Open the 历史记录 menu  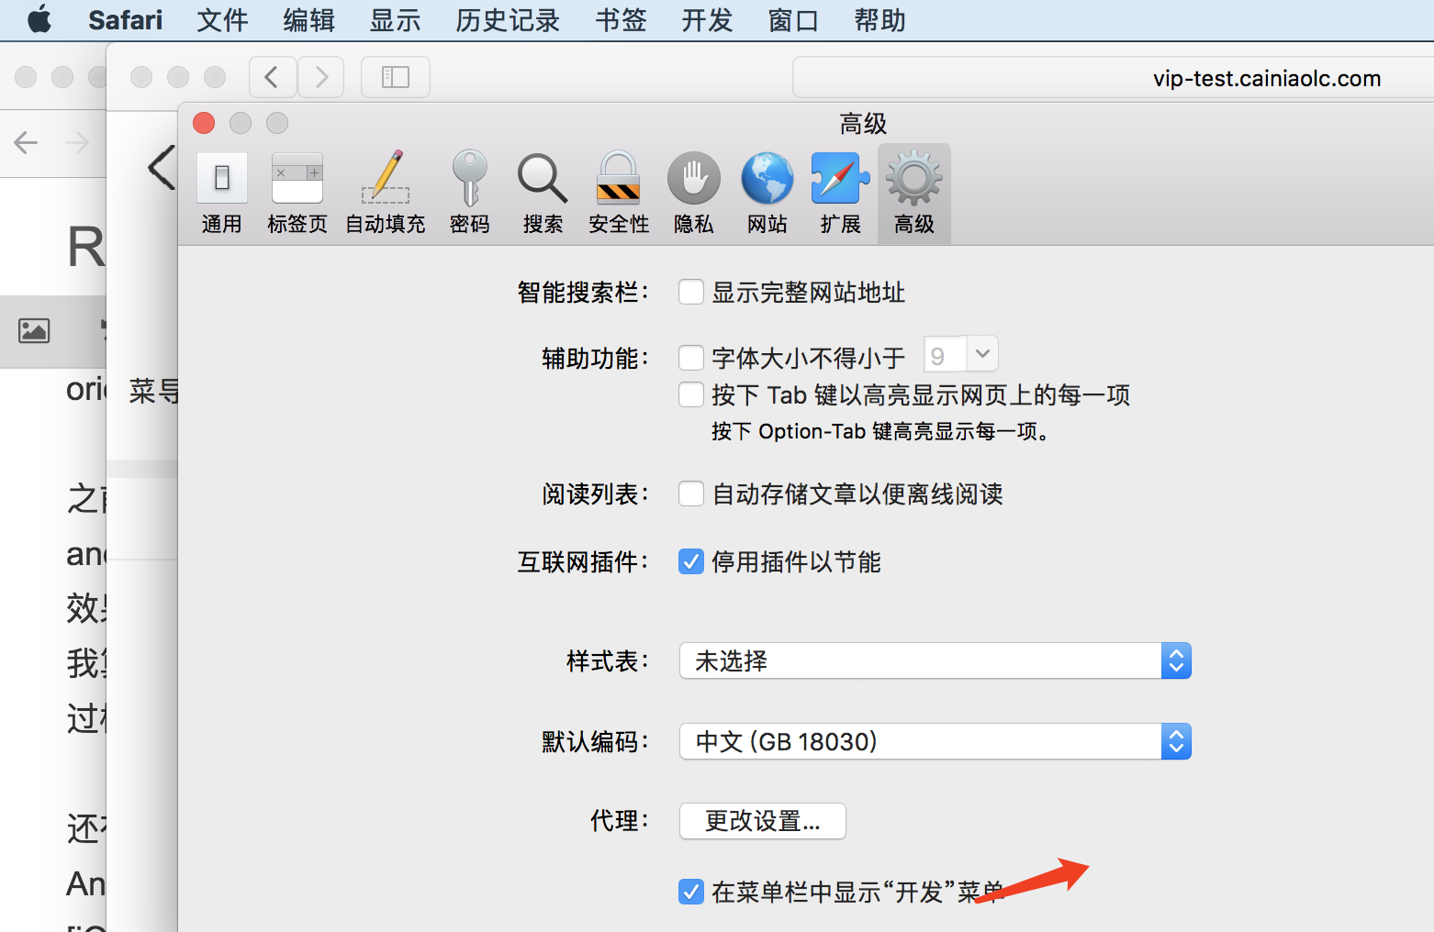tap(508, 19)
